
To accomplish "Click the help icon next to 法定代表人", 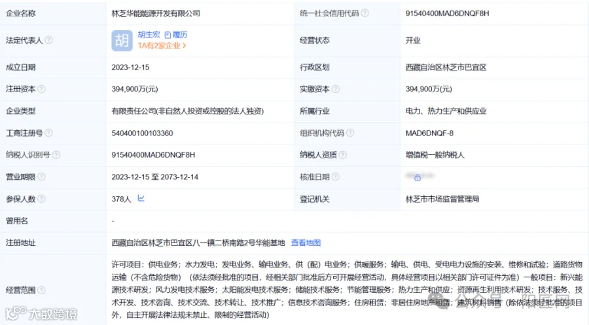I will pyautogui.click(x=48, y=40).
